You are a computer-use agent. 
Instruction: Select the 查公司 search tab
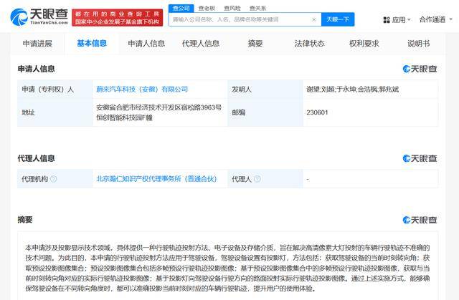pos(181,8)
